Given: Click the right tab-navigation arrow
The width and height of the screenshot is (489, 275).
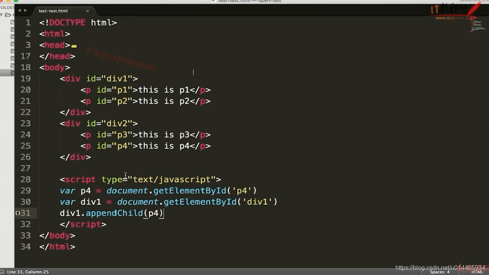Looking at the screenshot, I should pos(26,11).
